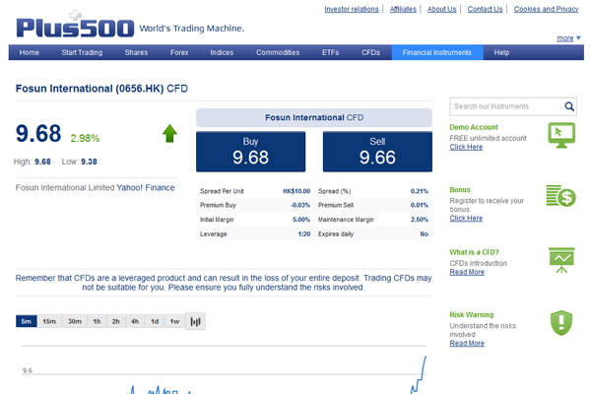This screenshot has height=394, width=591.
Task: Open the Home menu item
Action: [x=29, y=52]
